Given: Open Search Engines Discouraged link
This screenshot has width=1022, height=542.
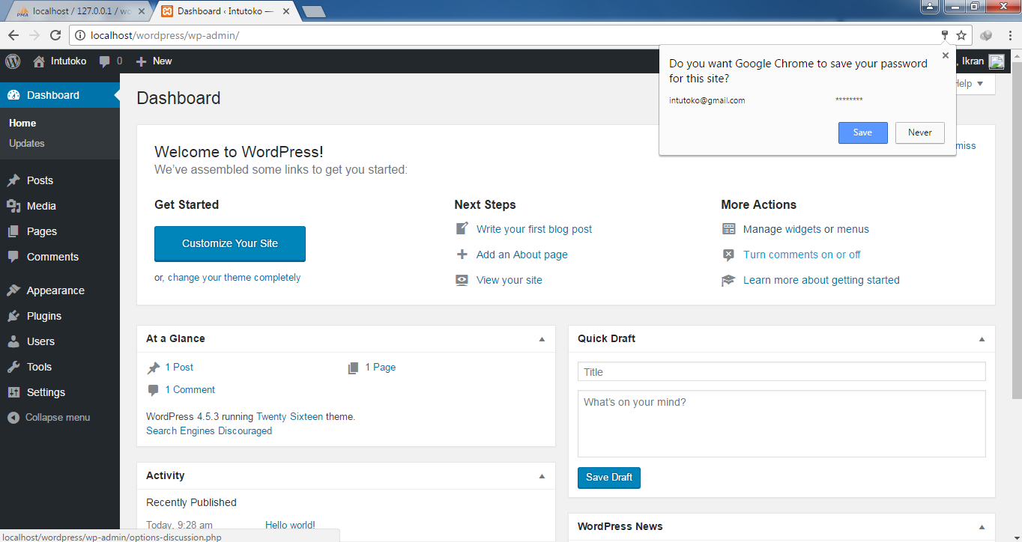Looking at the screenshot, I should click(209, 431).
